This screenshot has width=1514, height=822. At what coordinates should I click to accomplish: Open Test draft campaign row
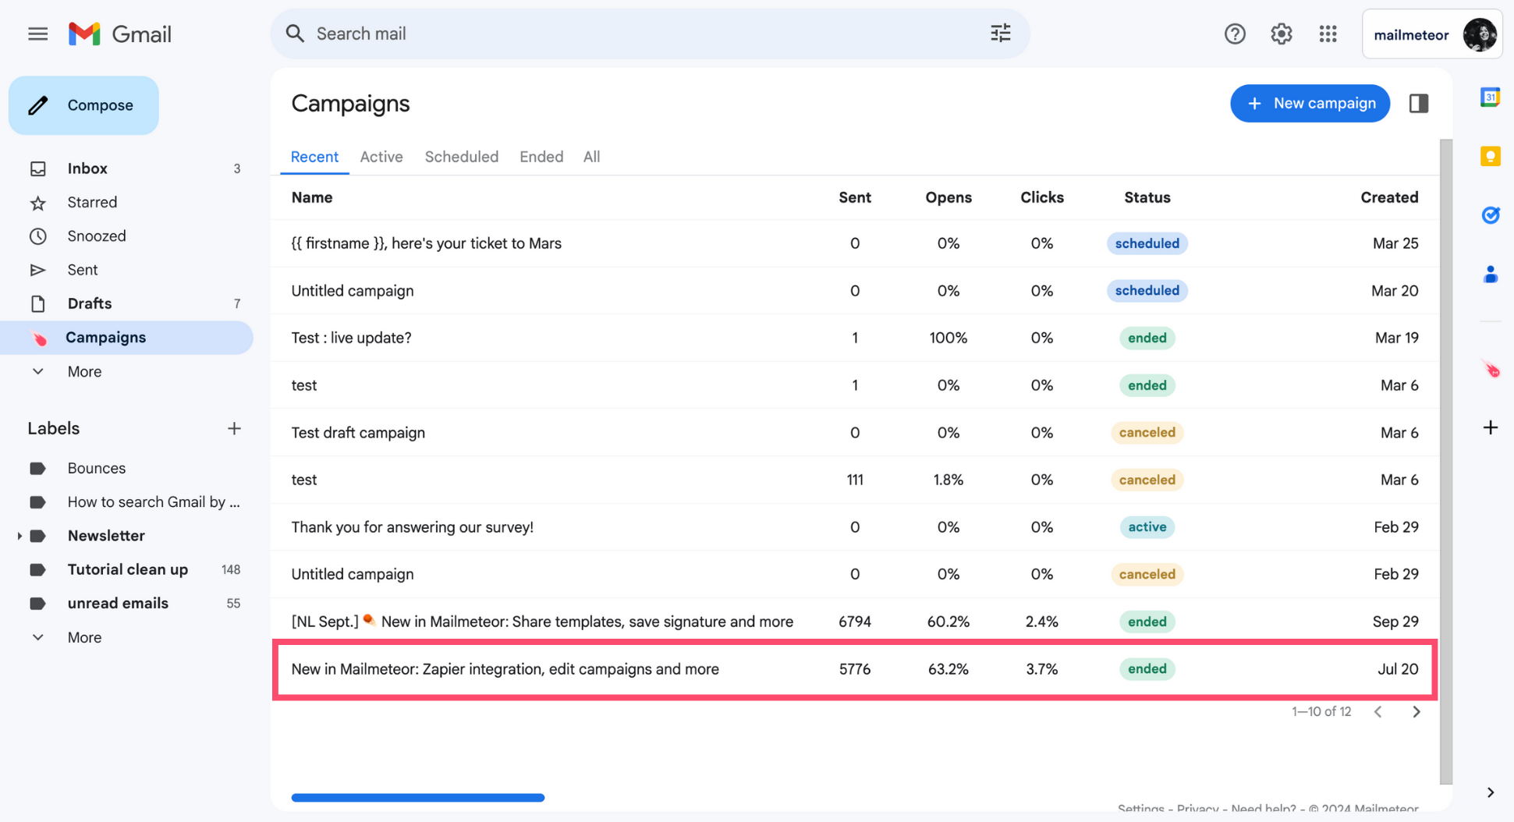click(x=854, y=432)
